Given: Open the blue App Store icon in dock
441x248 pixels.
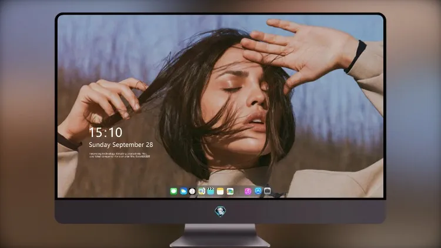Looking at the screenshot, I should click(258, 191).
